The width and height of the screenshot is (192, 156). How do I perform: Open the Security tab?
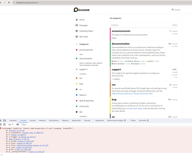(87, 120)
